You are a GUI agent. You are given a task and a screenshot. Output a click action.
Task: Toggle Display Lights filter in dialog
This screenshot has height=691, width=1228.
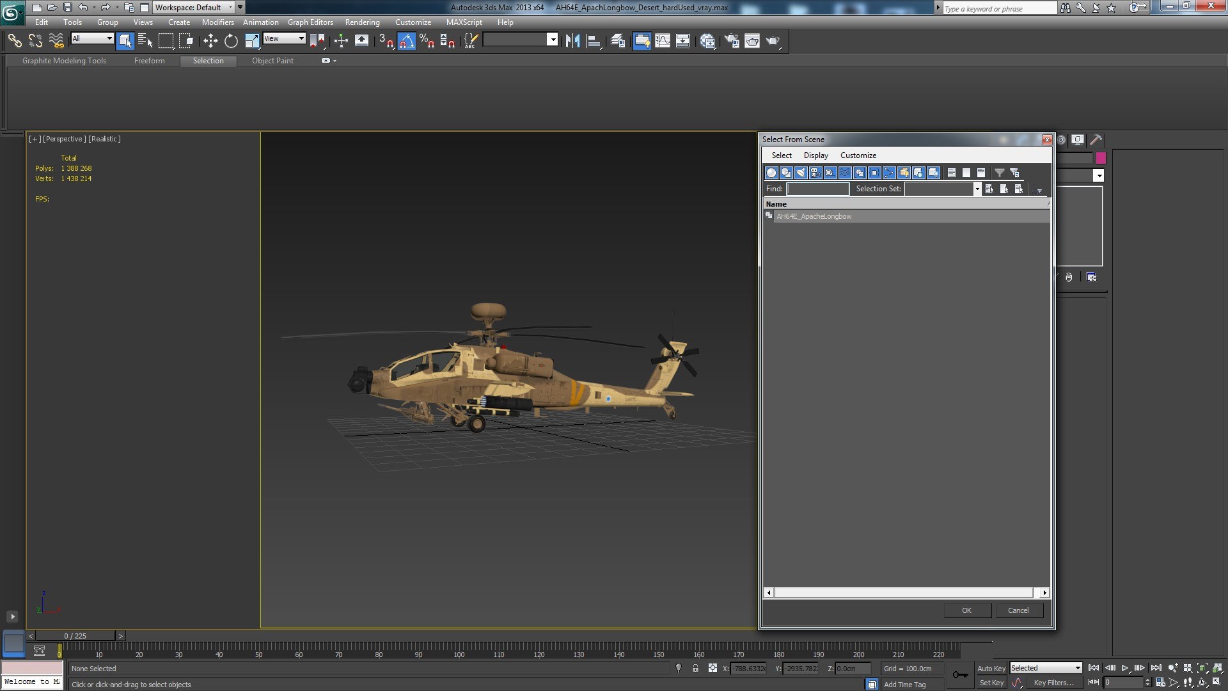coord(801,173)
